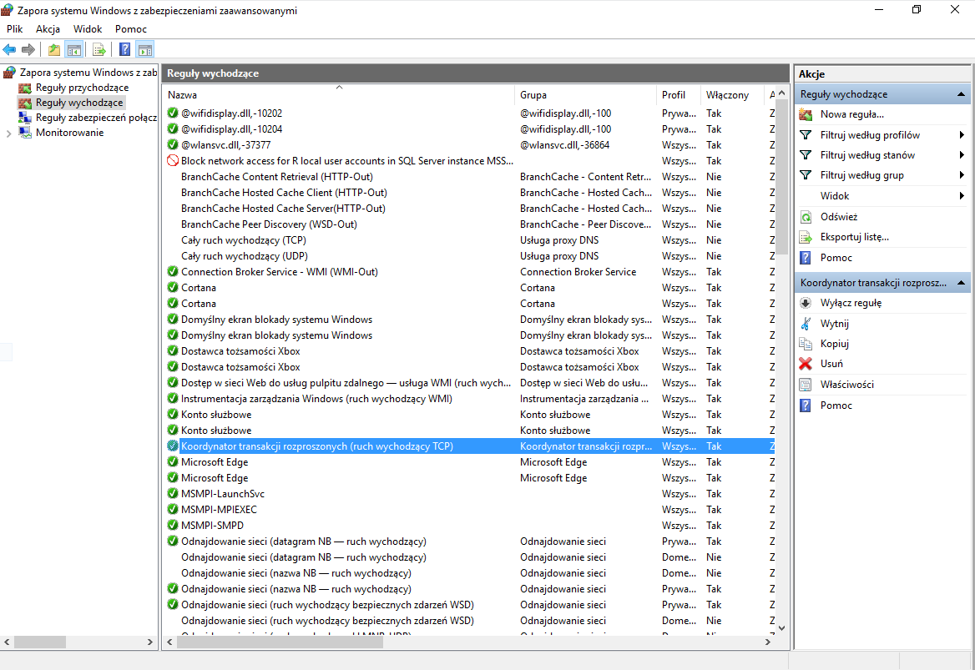Select Reguły przychodzące in the left tree
This screenshot has width=975, height=670.
[82, 88]
